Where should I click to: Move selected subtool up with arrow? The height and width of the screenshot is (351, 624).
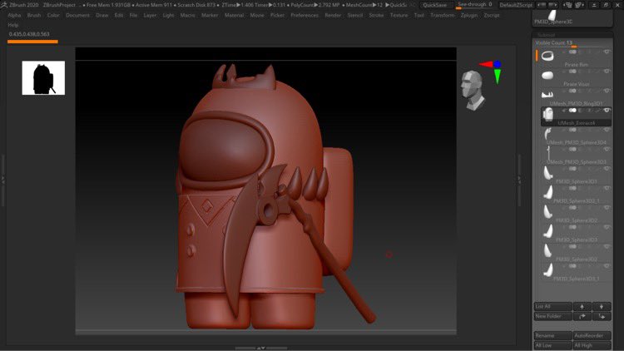(582, 306)
